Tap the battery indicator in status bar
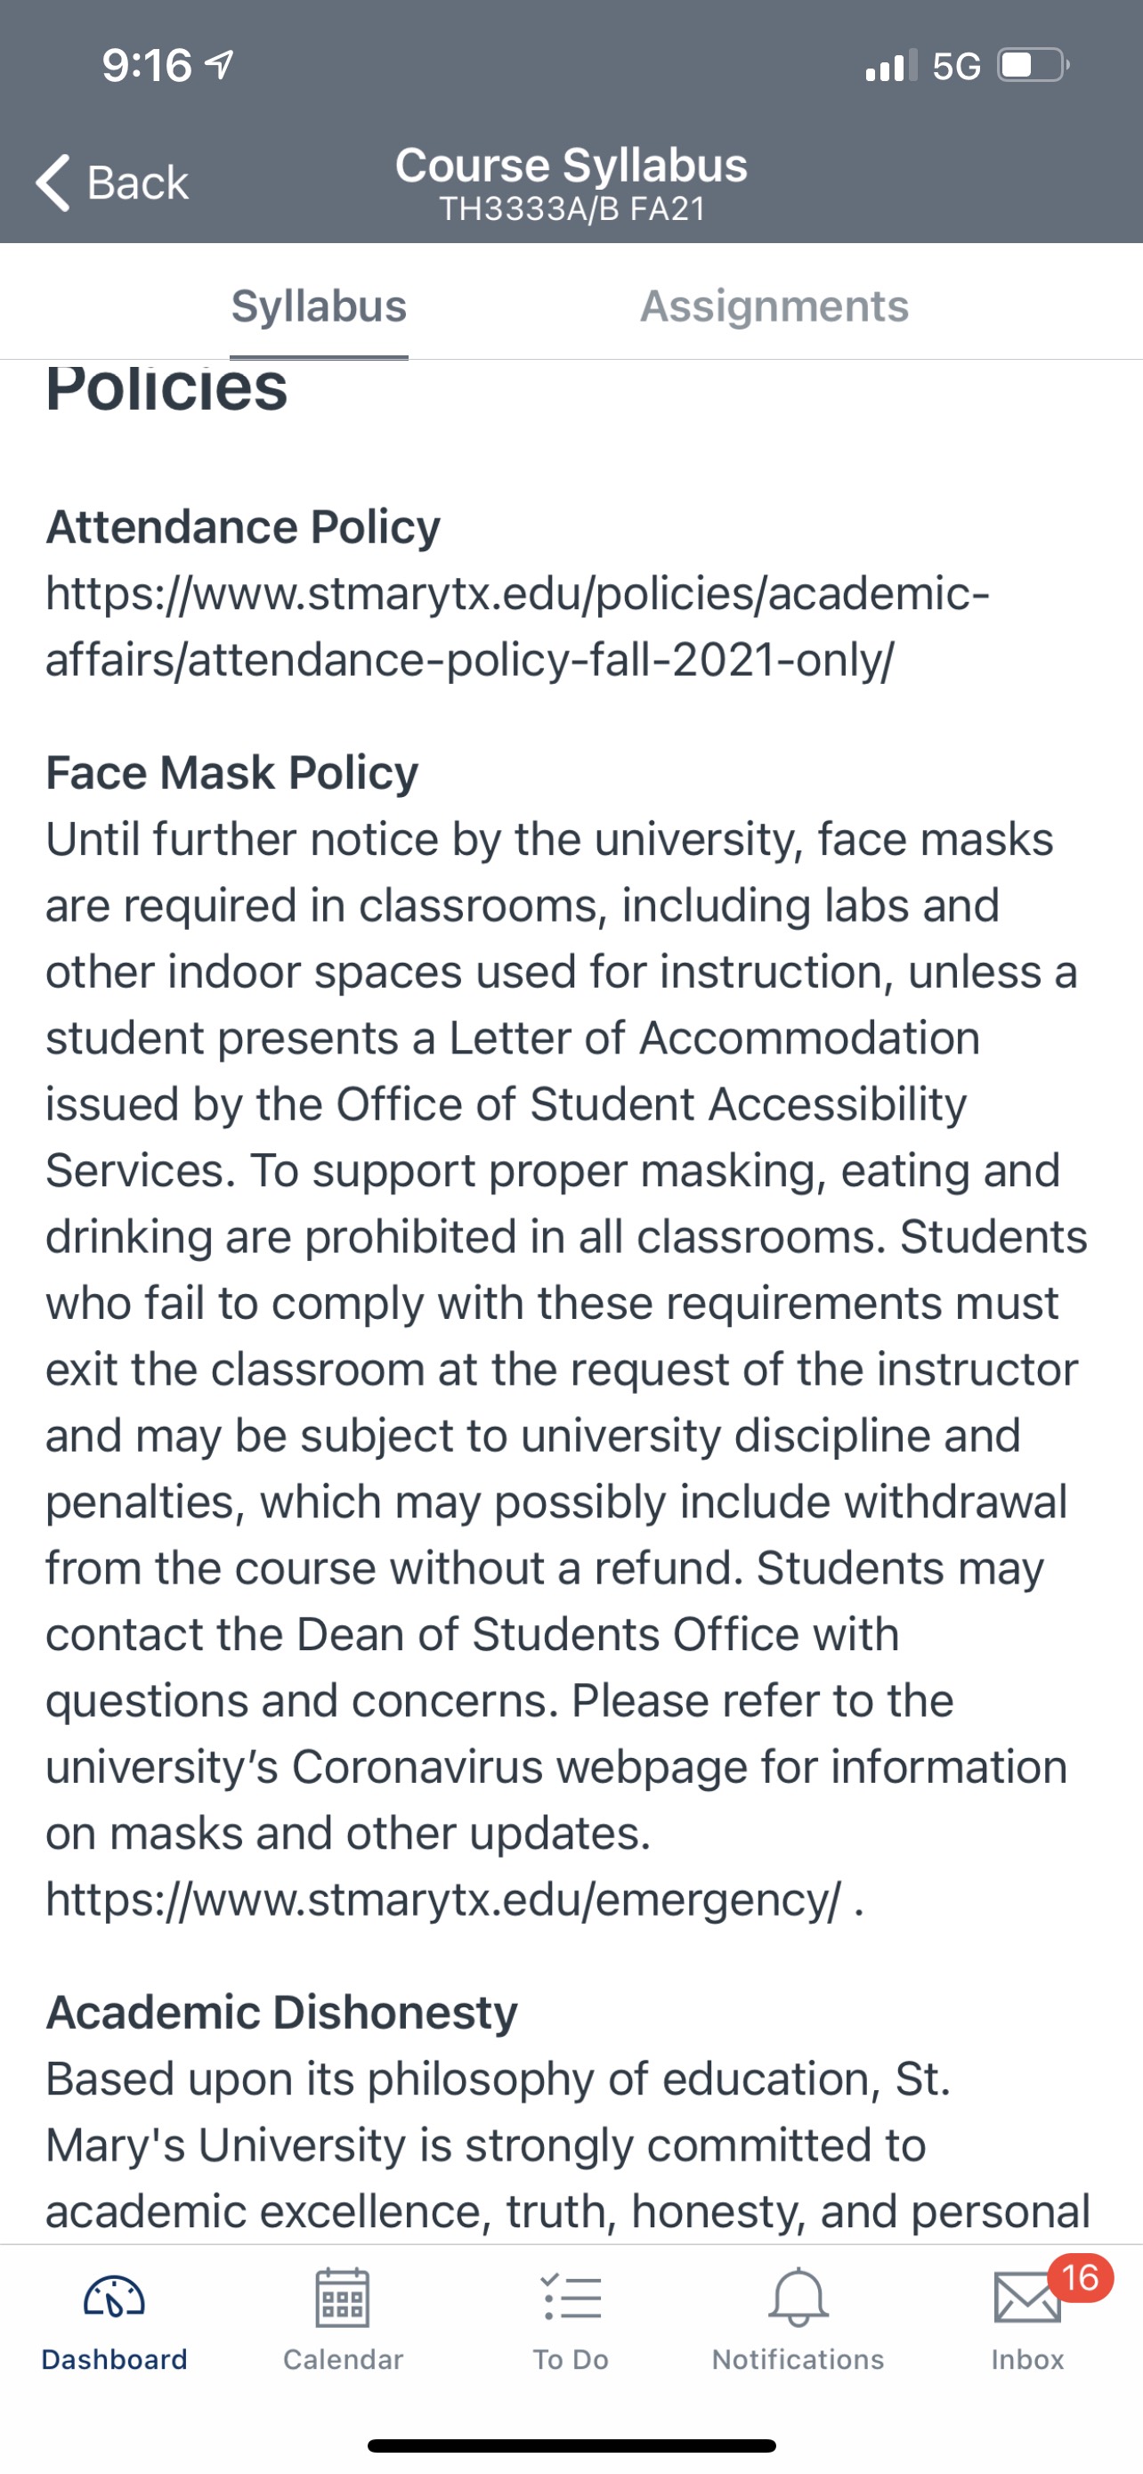The image size is (1143, 2474). (1034, 65)
